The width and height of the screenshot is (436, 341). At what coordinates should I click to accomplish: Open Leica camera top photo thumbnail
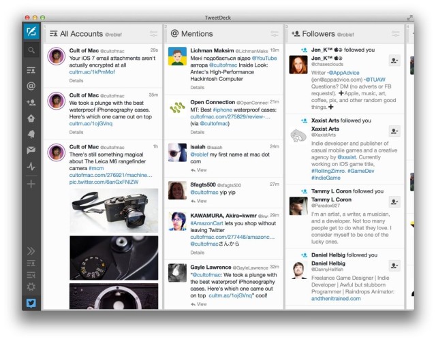click(114, 210)
